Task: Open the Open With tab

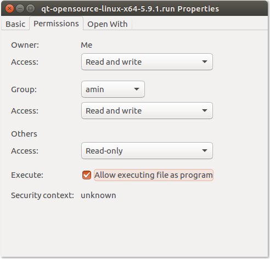Action: (108, 24)
